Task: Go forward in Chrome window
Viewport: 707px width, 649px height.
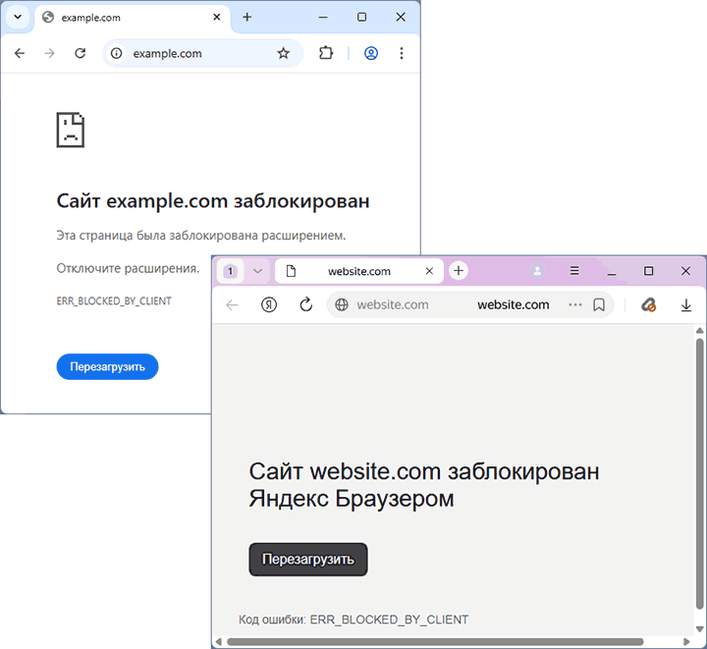Action: coord(50,53)
